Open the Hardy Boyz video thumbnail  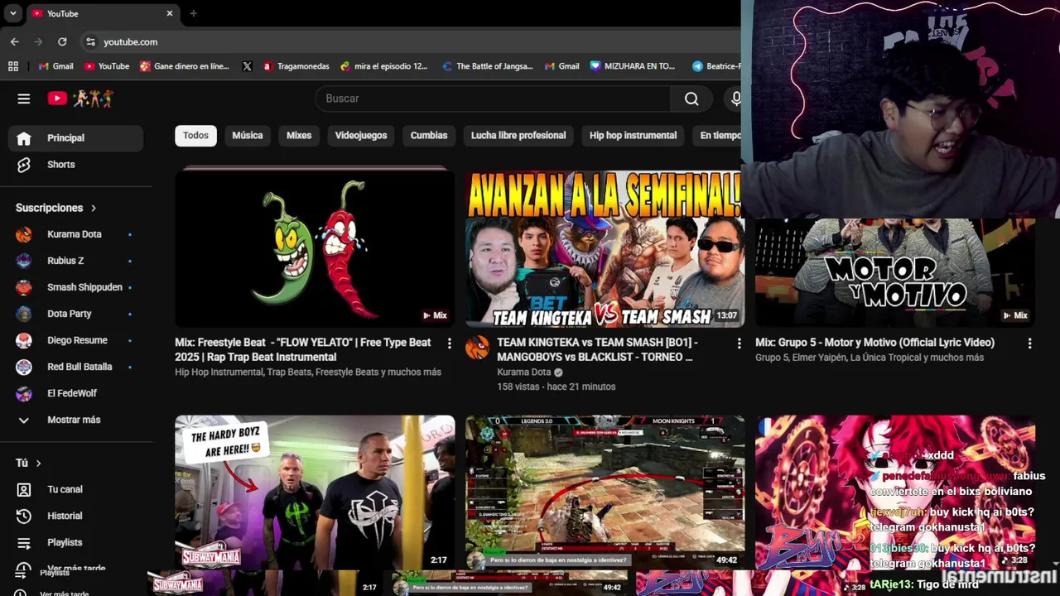315,493
